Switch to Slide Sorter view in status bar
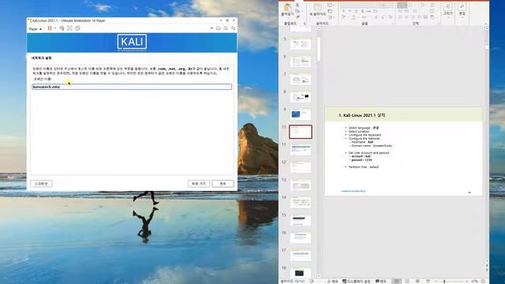Screen dimensions: 505x284 (407, 281)
